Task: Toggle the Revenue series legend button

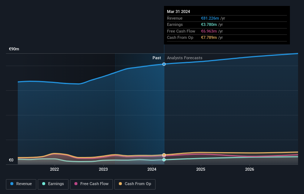Action: [21, 184]
